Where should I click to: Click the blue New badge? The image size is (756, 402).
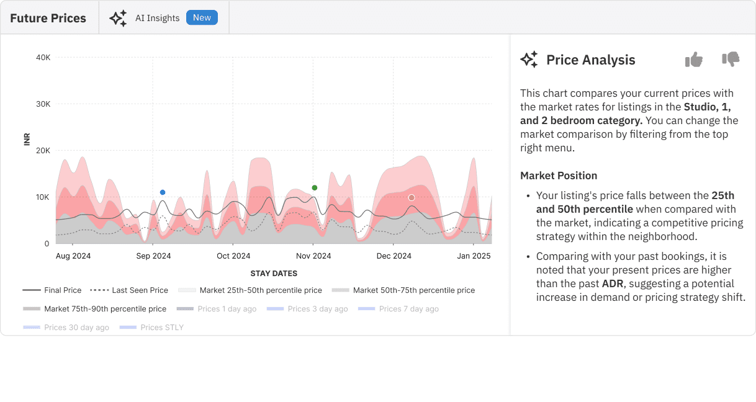click(x=202, y=18)
